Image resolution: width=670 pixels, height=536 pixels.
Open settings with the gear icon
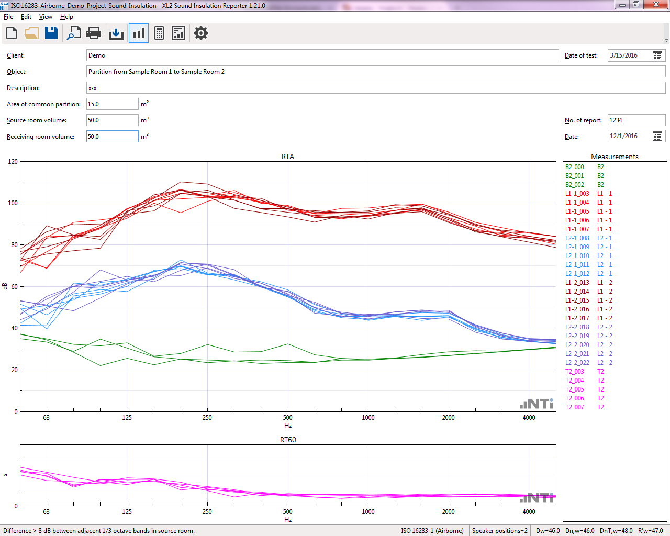point(201,33)
